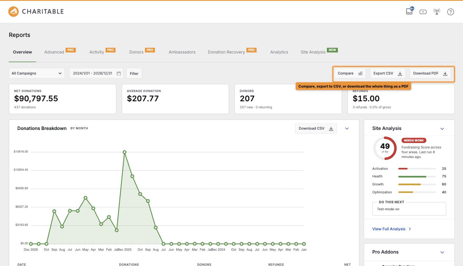The image size is (463, 266).
Task: Open the video tutorials icon
Action: point(423,12)
